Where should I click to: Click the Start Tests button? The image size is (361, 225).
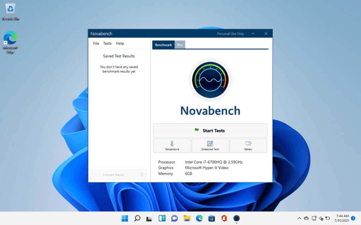[x=210, y=130]
